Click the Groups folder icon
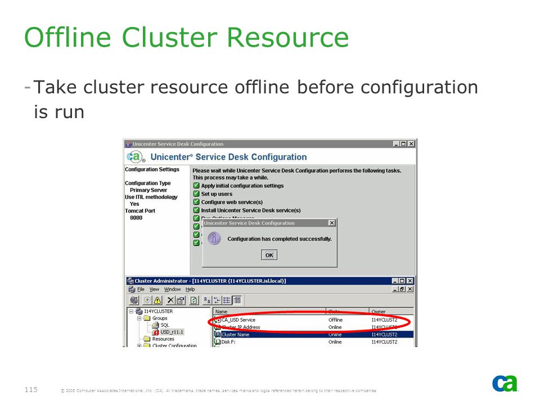 click(x=147, y=318)
